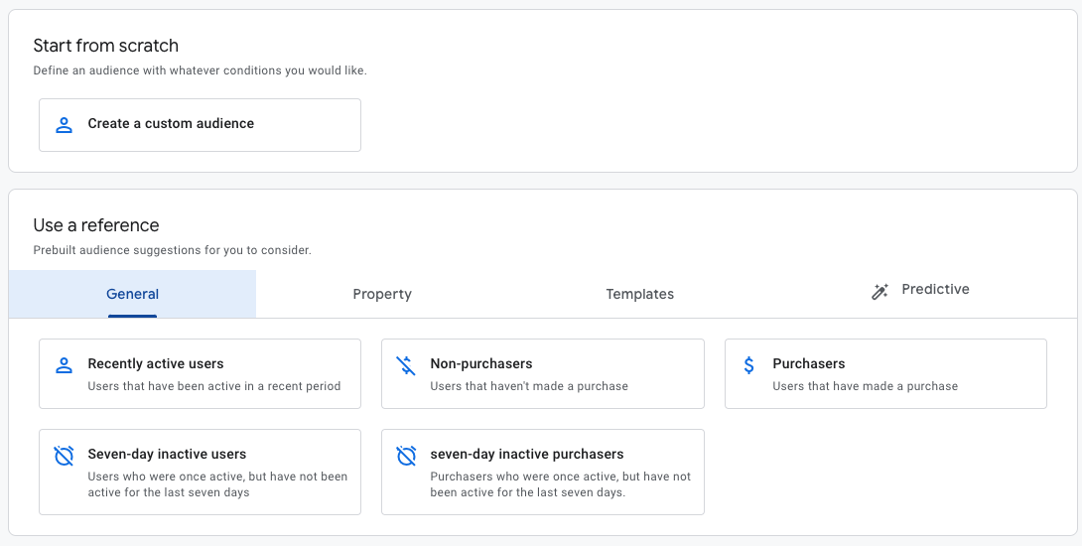Click the magic wand icon beside Predictive

pyautogui.click(x=879, y=292)
